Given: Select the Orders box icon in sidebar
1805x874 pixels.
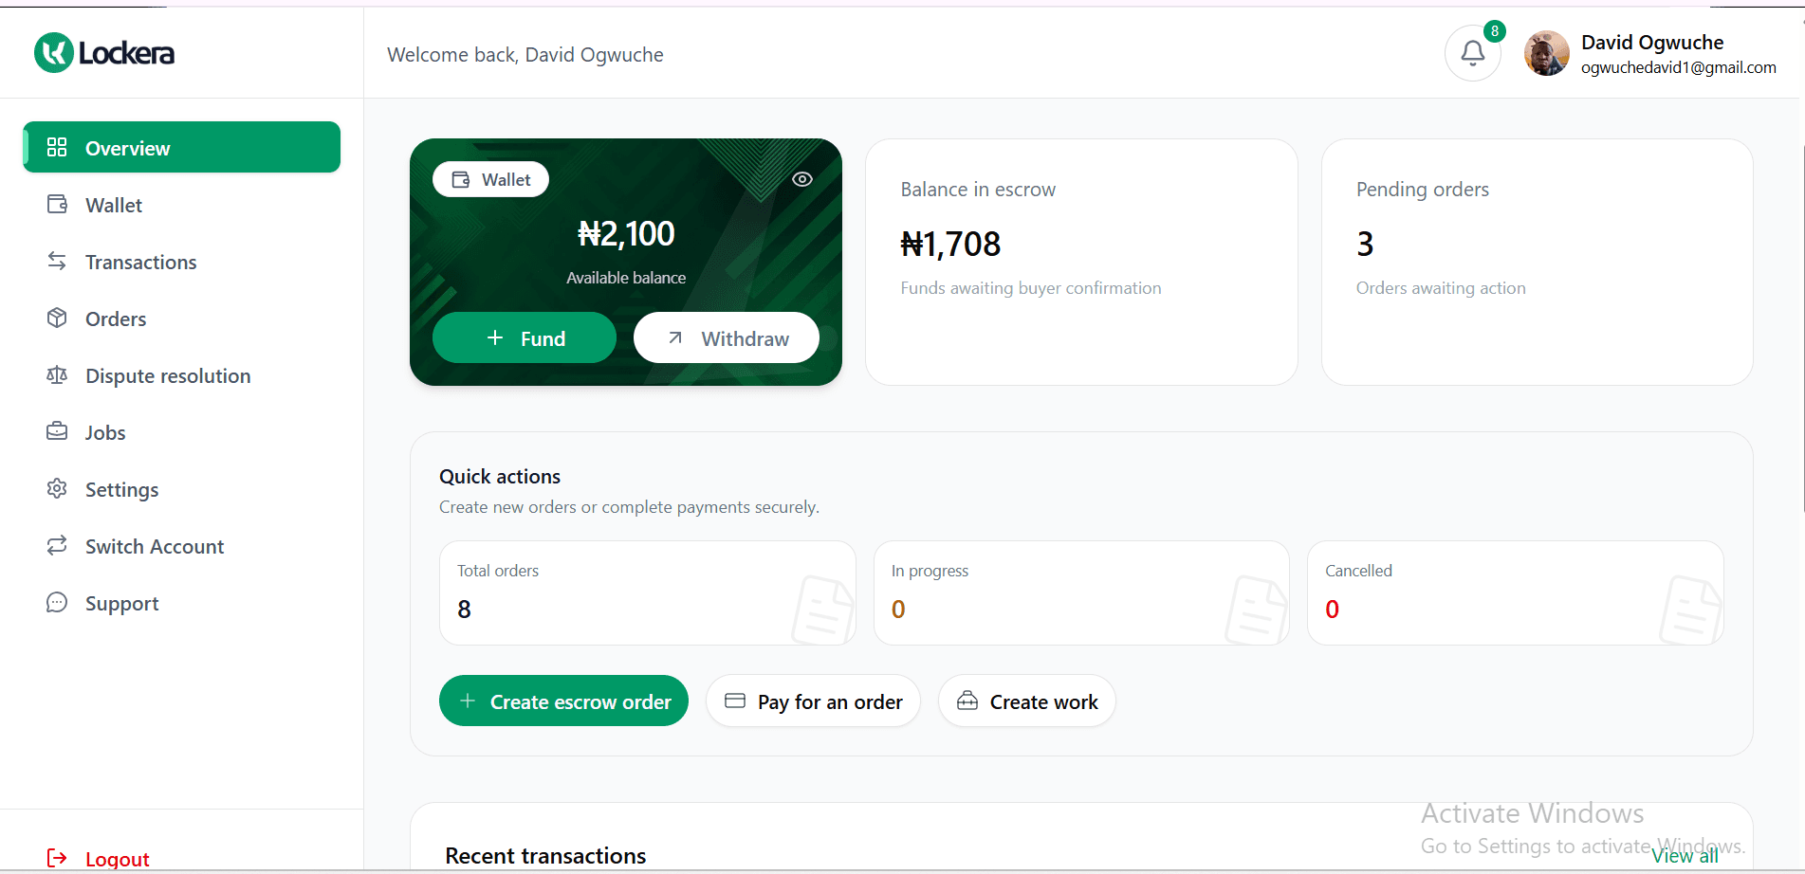Looking at the screenshot, I should [57, 319].
